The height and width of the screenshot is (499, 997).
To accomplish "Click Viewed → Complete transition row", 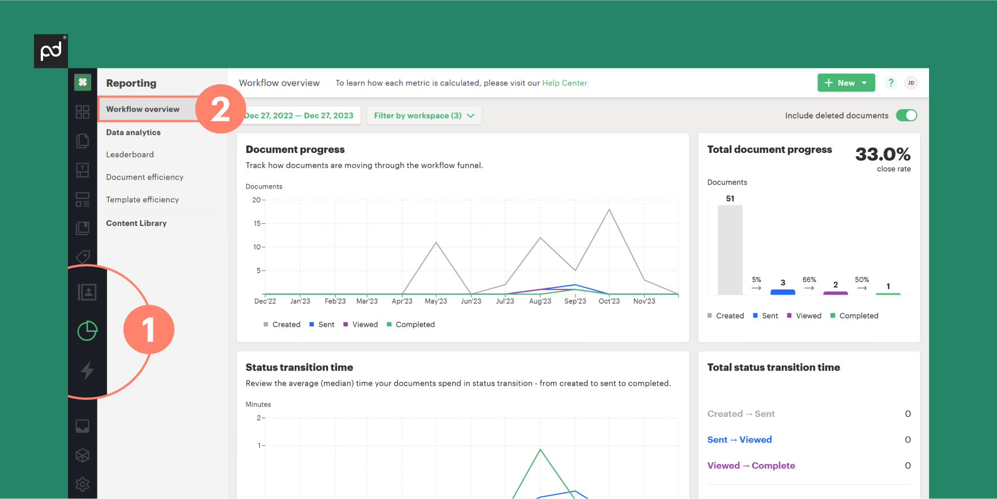I will click(x=809, y=466).
